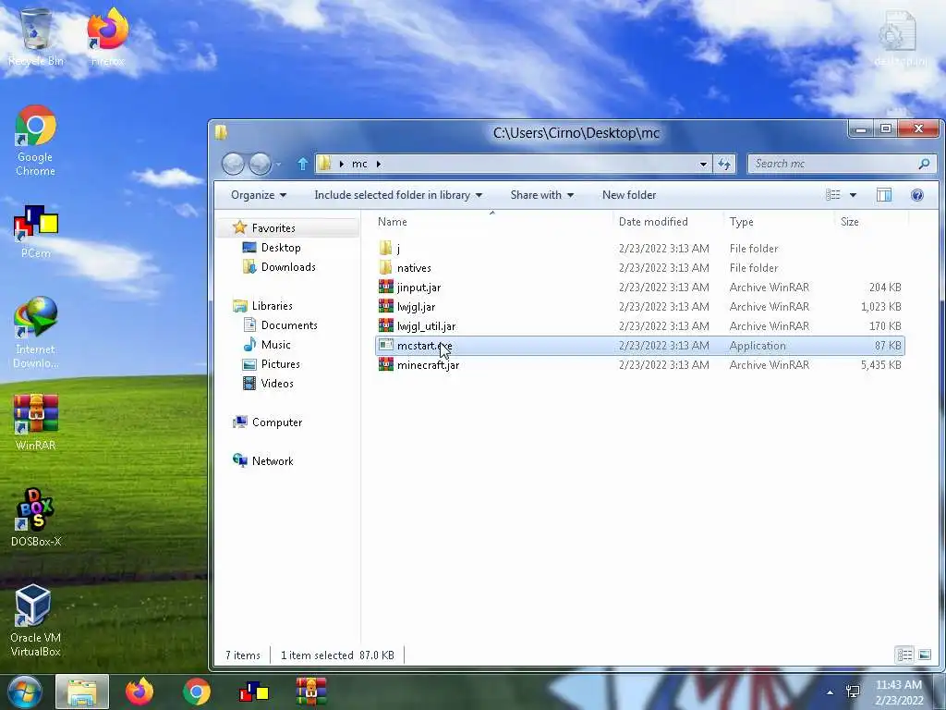Screen dimensions: 946x710
Task: Select the Google Chrome desktop shortcut
Action: [36, 141]
